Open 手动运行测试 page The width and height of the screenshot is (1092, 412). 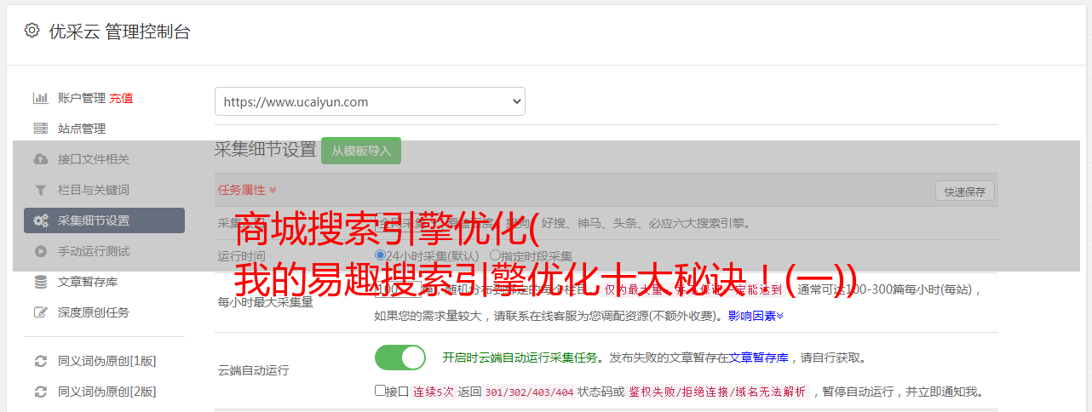pyautogui.click(x=94, y=251)
